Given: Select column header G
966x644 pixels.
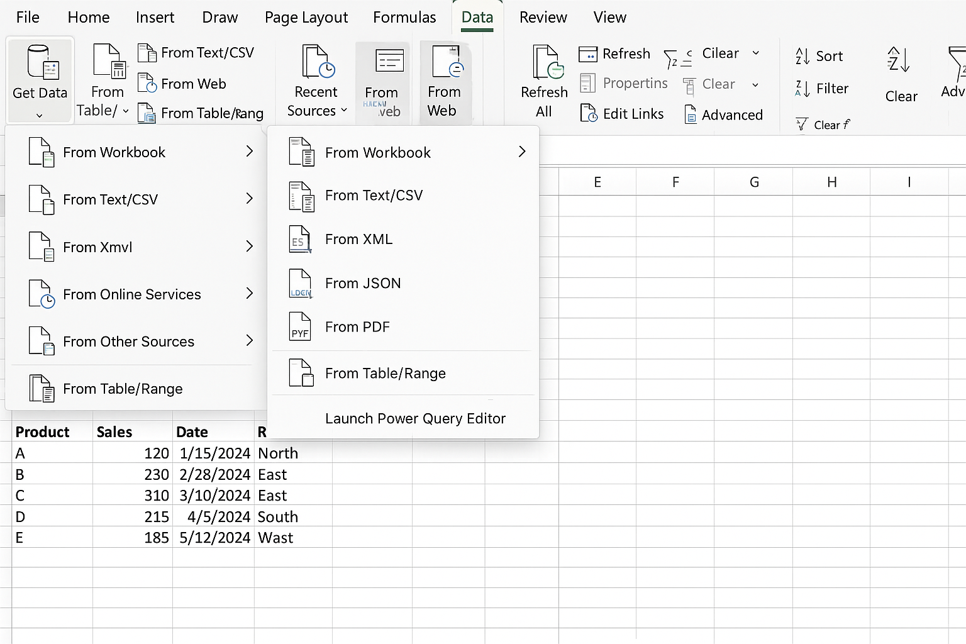Looking at the screenshot, I should pos(754,182).
